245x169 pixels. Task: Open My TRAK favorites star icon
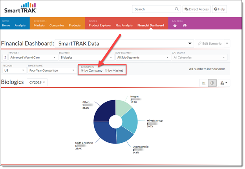(175, 25)
